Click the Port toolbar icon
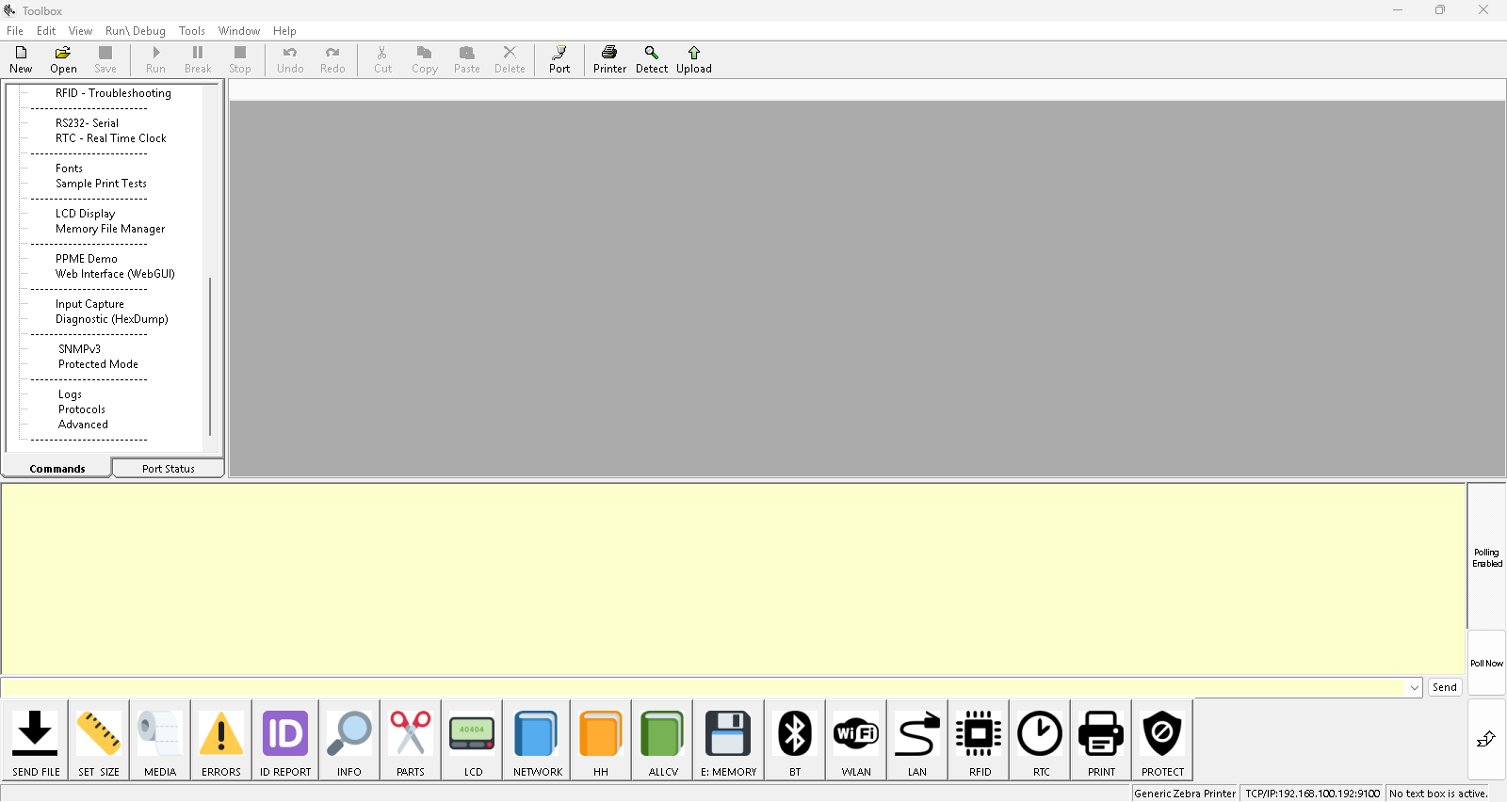1507x802 pixels. point(559,59)
